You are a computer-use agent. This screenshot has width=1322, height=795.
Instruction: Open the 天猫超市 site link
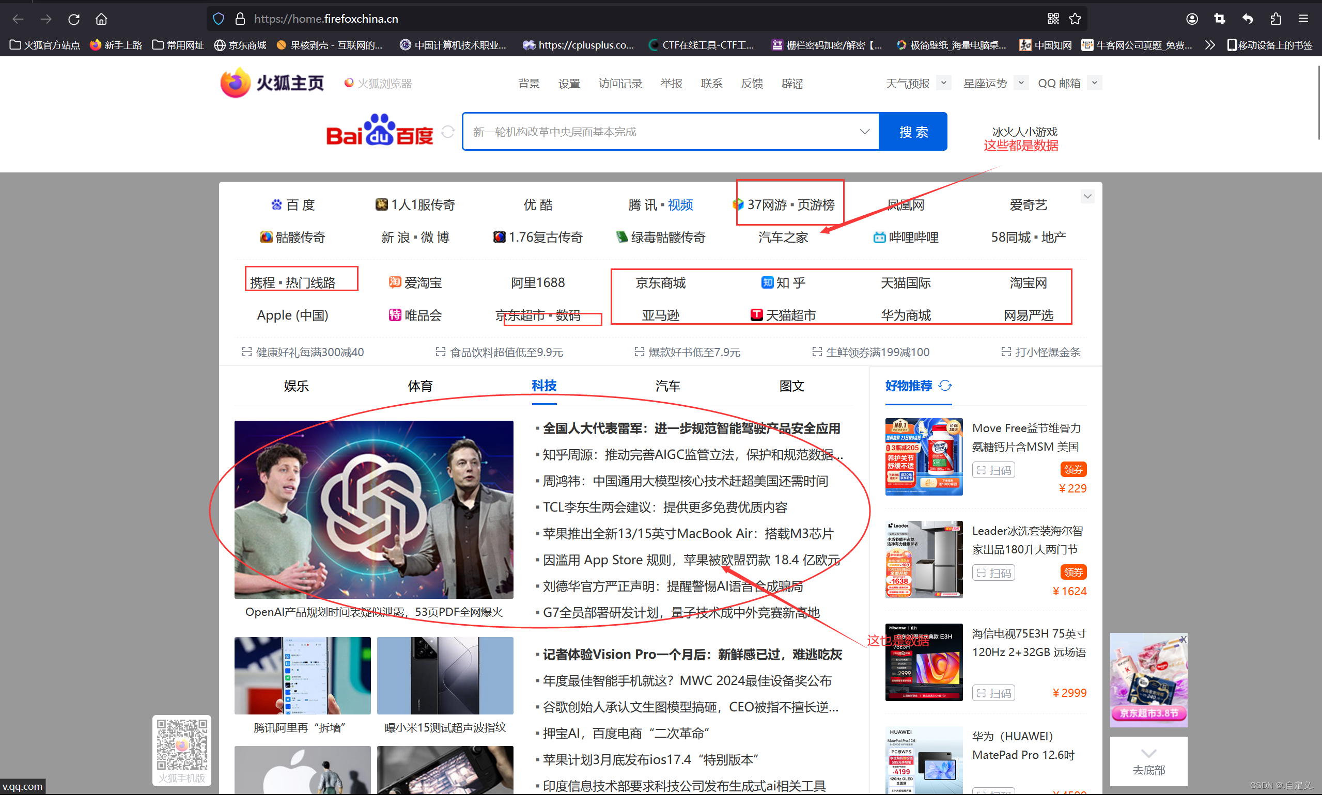(x=783, y=315)
